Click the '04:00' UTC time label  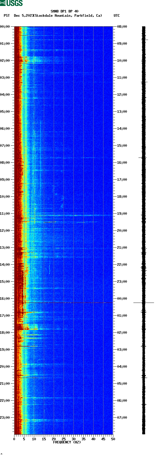click(122, 367)
